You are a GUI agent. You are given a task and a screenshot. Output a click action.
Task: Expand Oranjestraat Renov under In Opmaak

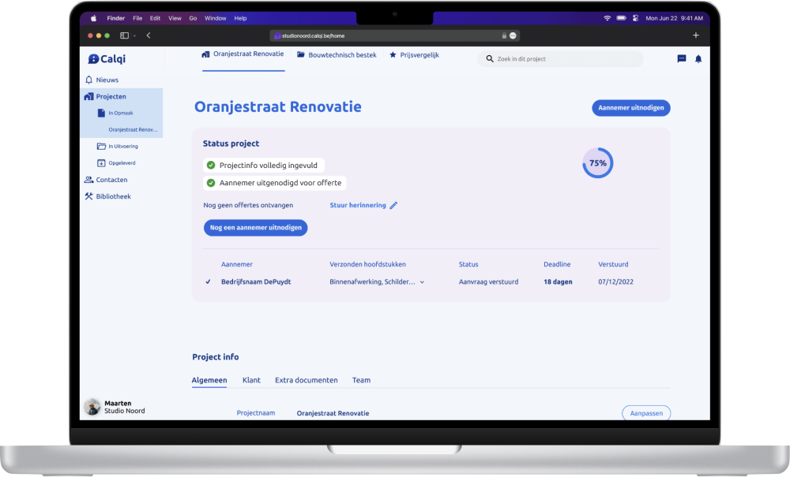[x=132, y=129]
